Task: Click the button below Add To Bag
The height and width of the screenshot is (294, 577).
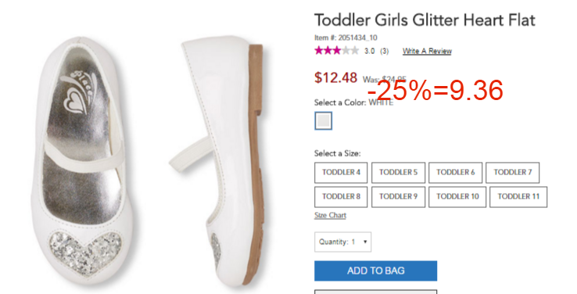Action: point(376,292)
